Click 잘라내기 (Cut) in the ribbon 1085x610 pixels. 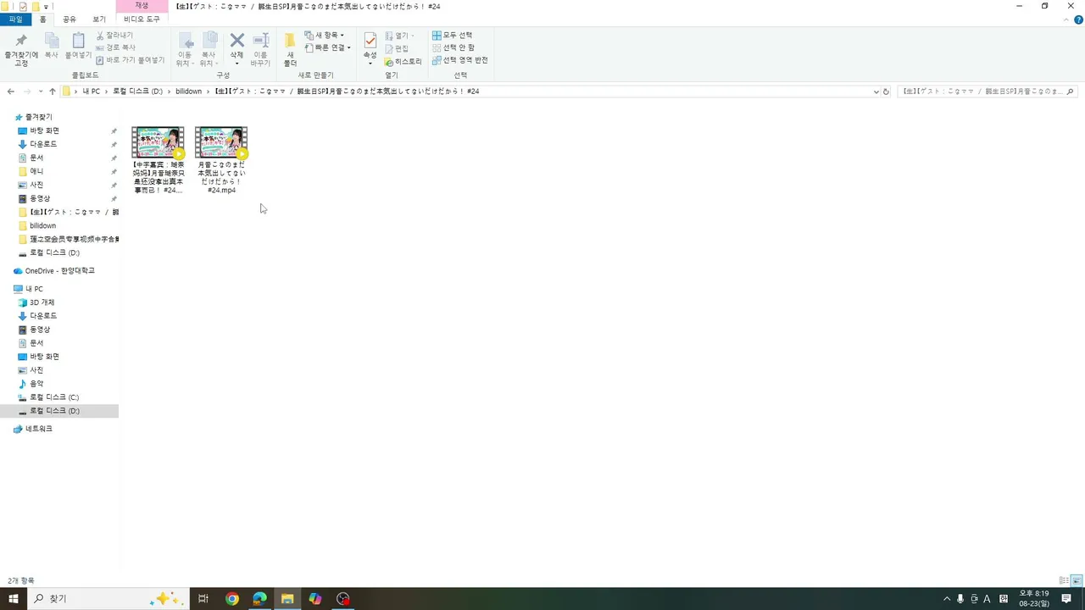coord(114,36)
